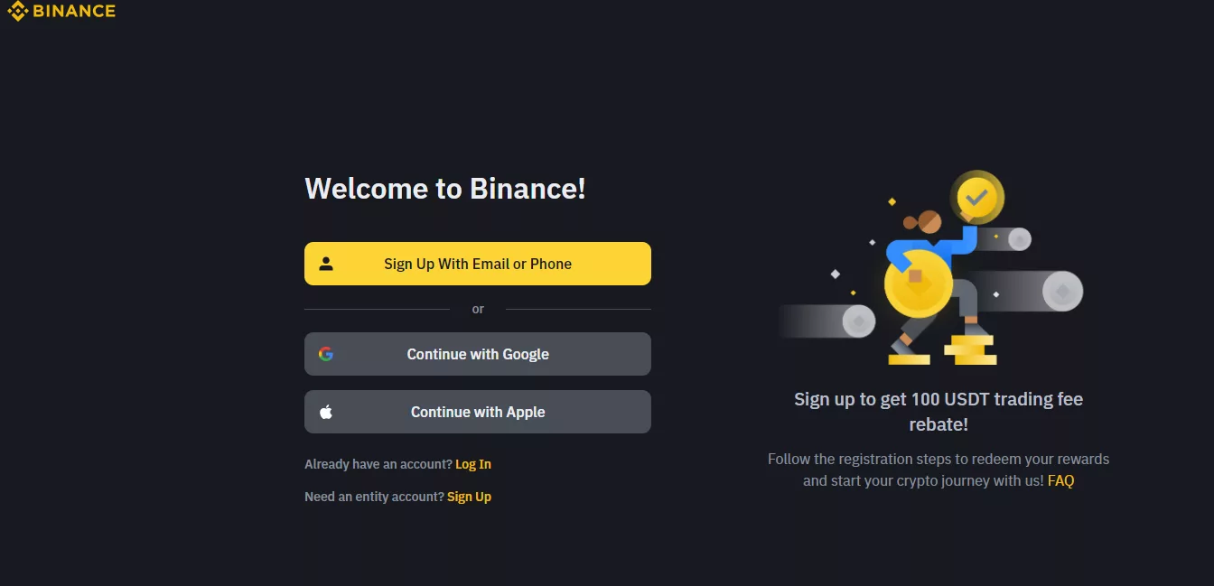Choose Continue with Google
Viewport: 1214px width, 586px height.
pos(478,354)
